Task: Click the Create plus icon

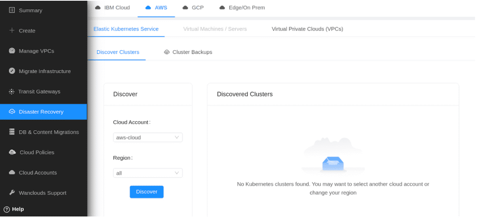Action: click(x=12, y=30)
